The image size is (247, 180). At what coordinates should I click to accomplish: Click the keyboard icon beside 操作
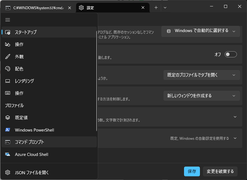pos(8,93)
